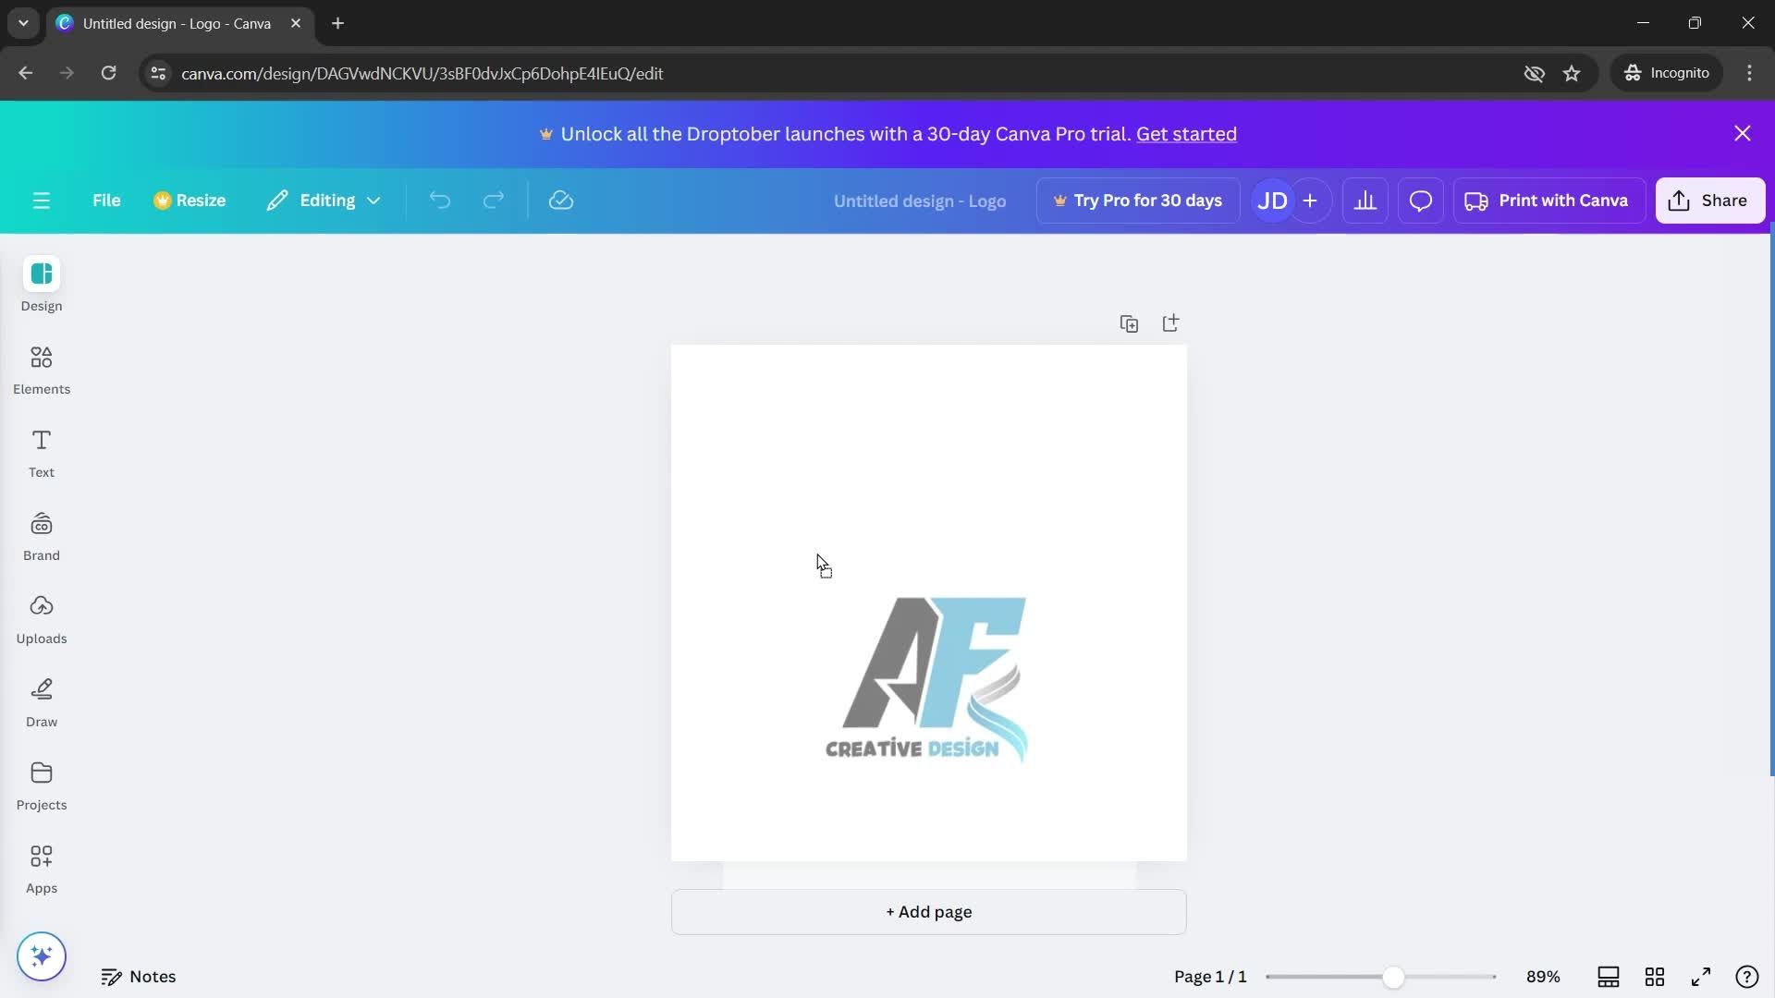The image size is (1775, 998).
Task: Open the Apps panel
Action: (x=41, y=868)
